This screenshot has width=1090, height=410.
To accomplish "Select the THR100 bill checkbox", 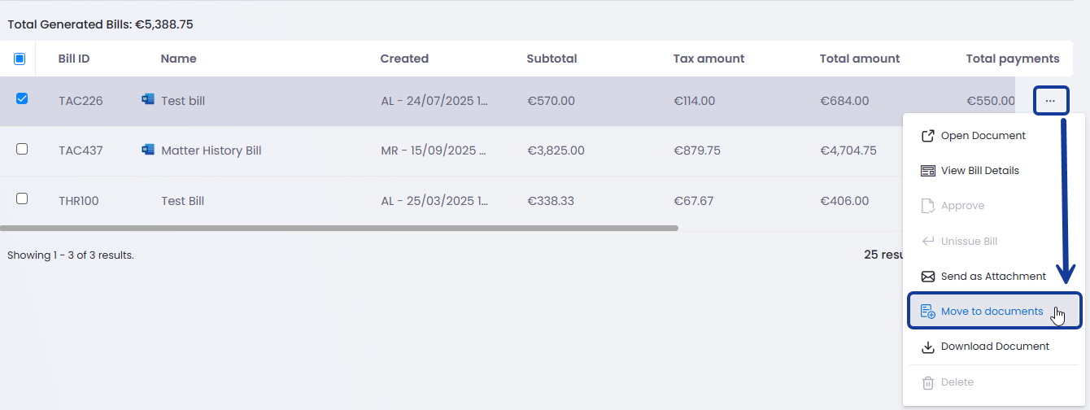I will [22, 199].
